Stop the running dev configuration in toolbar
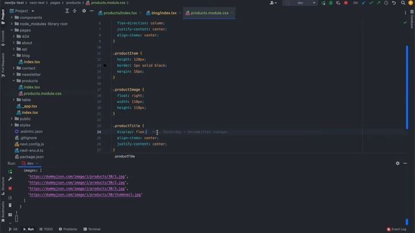Image resolution: width=415 pixels, height=233 pixels. pos(346,3)
